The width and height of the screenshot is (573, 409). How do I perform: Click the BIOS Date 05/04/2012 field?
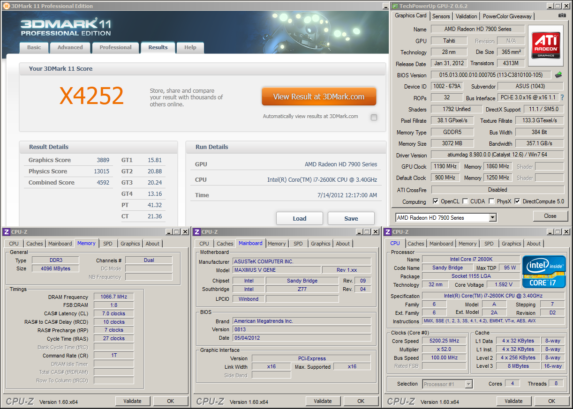pyautogui.click(x=302, y=338)
